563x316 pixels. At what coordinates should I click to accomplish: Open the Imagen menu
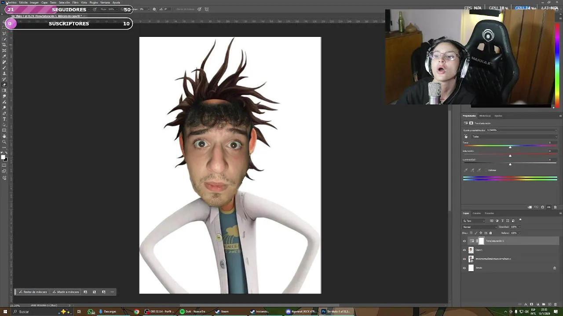pyautogui.click(x=34, y=3)
